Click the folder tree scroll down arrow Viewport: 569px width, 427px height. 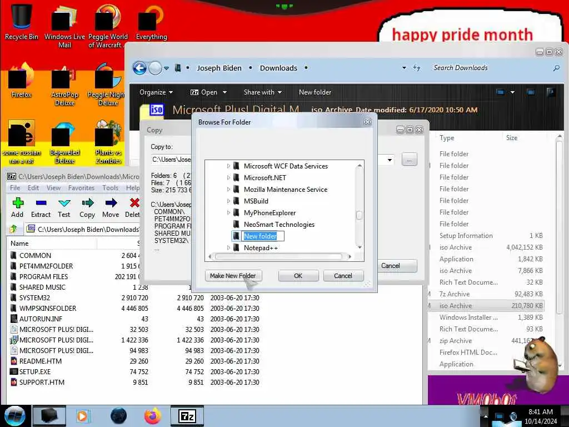point(360,247)
